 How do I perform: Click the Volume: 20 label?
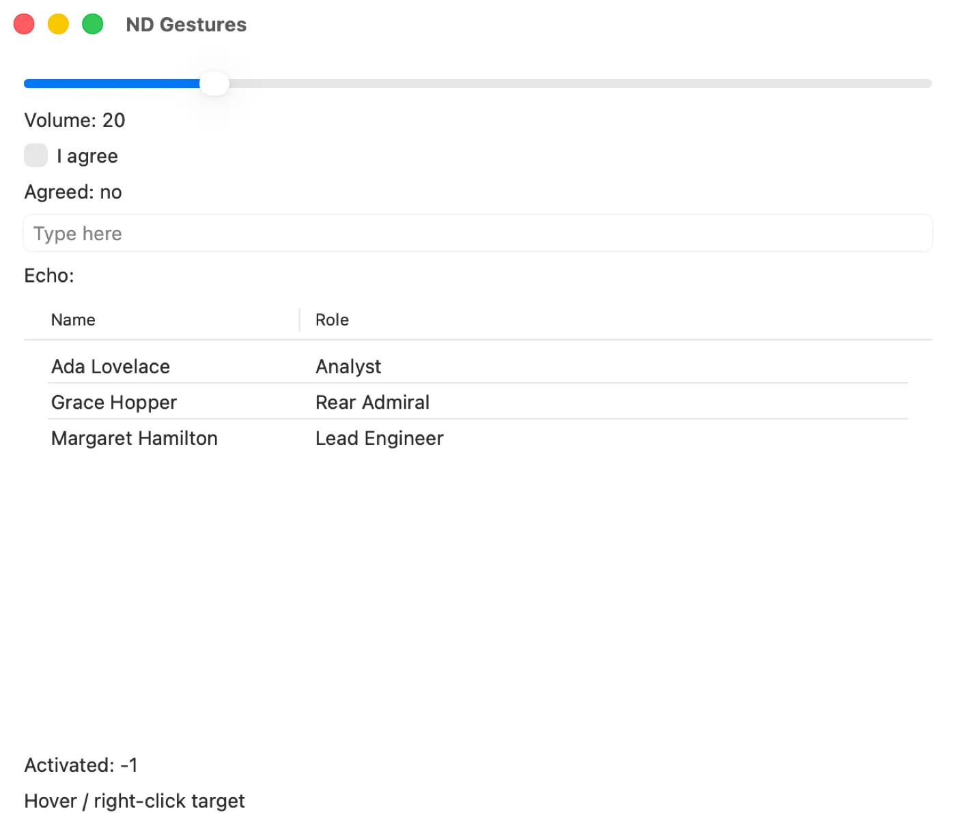(74, 120)
